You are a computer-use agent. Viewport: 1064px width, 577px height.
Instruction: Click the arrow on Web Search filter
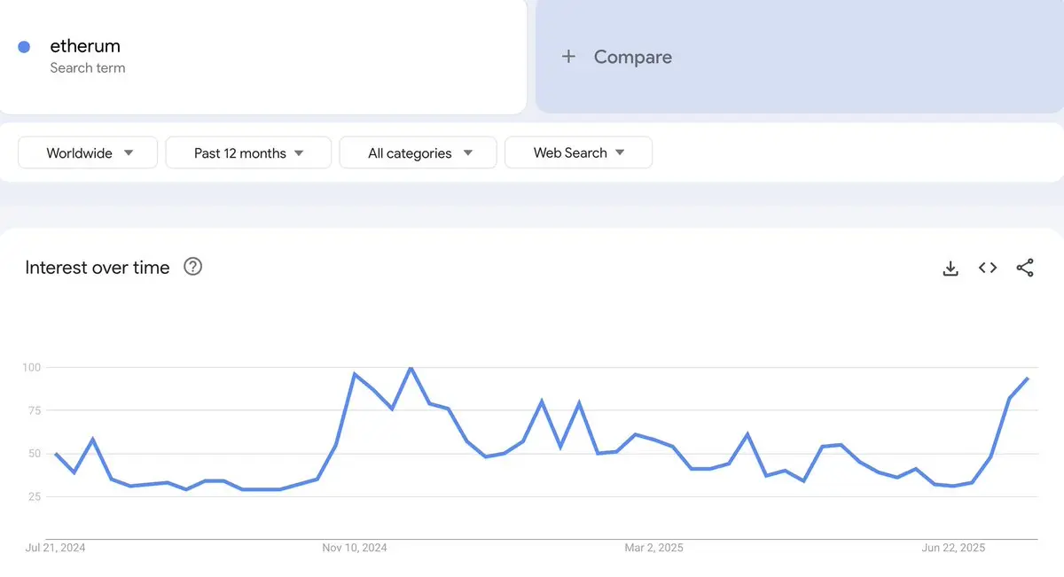coord(620,152)
